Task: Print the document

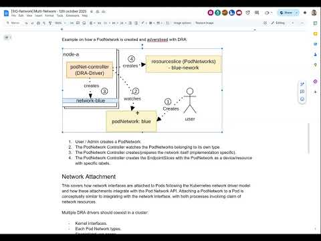Action: (38, 23)
